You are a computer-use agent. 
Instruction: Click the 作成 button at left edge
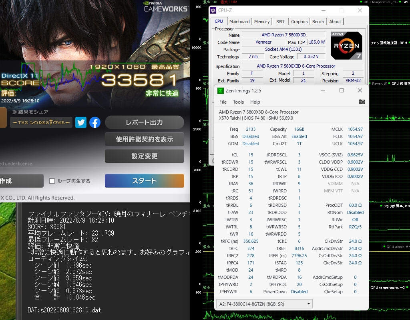click(22, 181)
